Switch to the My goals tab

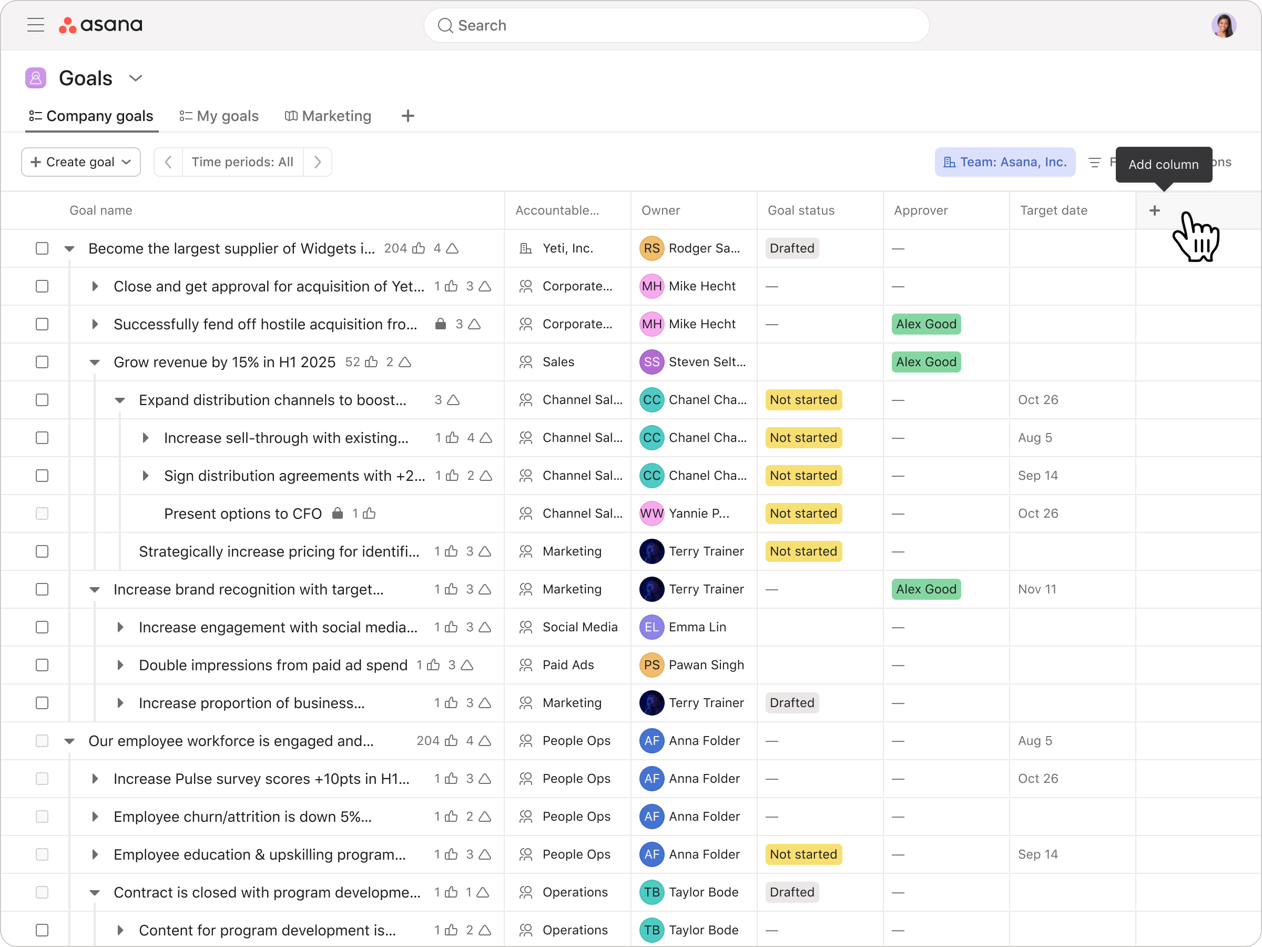click(x=219, y=116)
